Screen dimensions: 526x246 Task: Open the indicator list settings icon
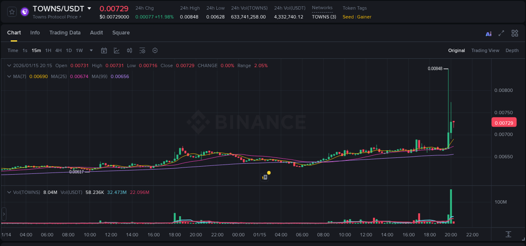point(142,50)
